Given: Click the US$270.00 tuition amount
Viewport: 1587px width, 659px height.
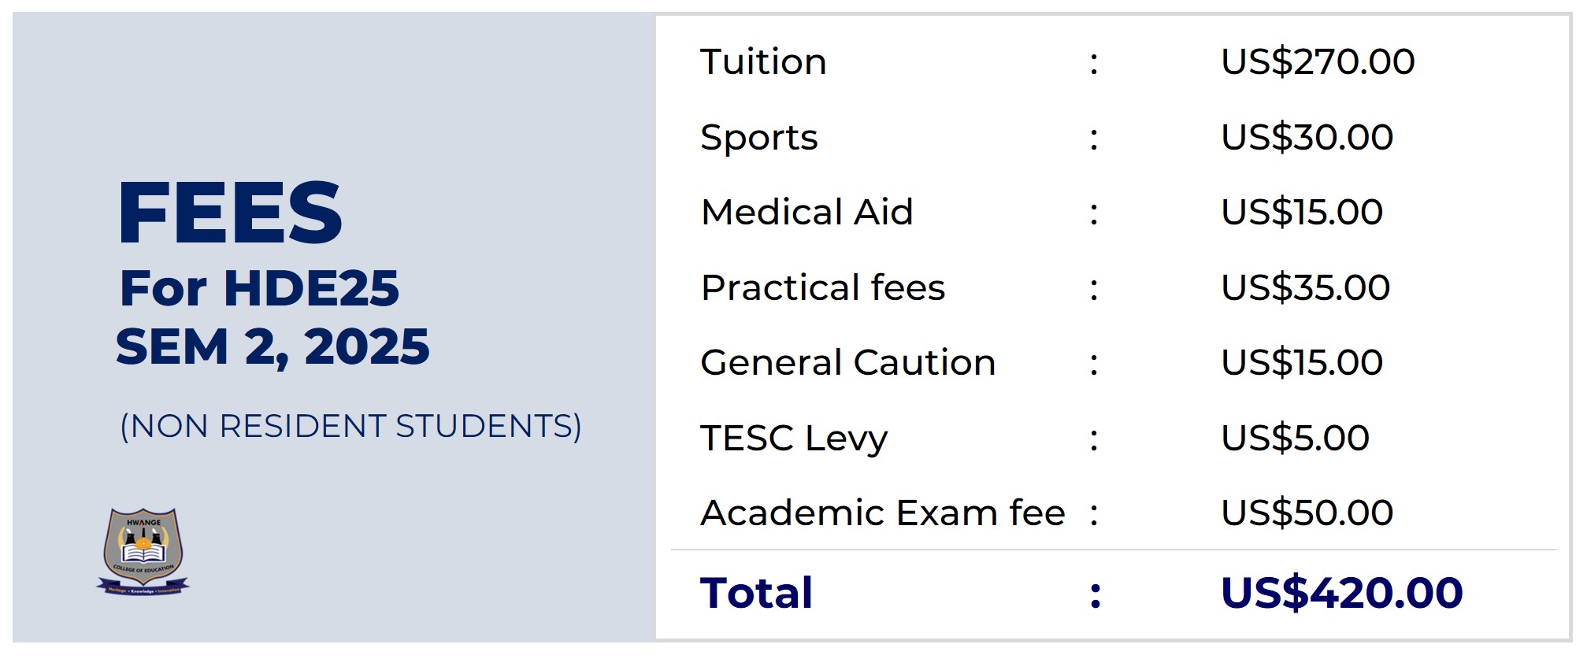Looking at the screenshot, I should point(1317,62).
